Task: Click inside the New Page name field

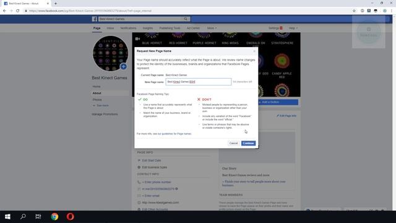Action: (x=198, y=82)
